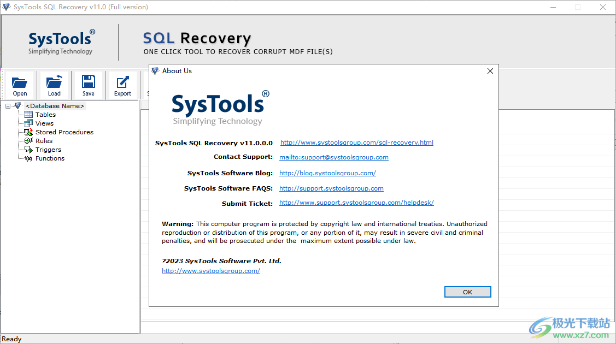This screenshot has width=616, height=344.
Task: Click the SysTools SQL Recovery v11.0.0.0 text
Action: 214,143
